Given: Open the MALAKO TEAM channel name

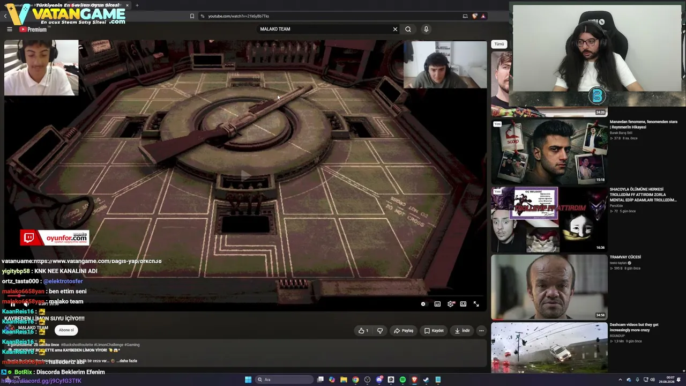Looking at the screenshot, I should tap(33, 328).
